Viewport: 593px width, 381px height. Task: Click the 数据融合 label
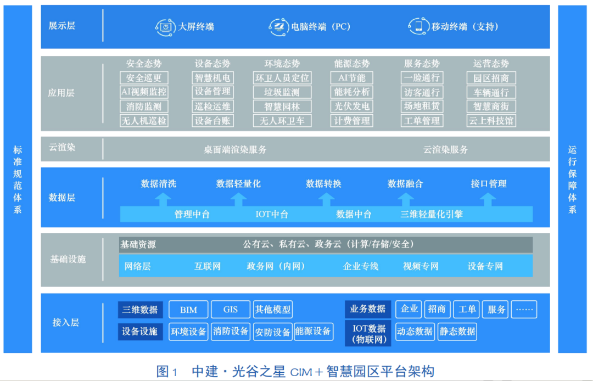coord(405,184)
